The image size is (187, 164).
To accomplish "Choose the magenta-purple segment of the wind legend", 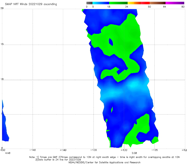I will pyautogui.click(x=175, y=3).
